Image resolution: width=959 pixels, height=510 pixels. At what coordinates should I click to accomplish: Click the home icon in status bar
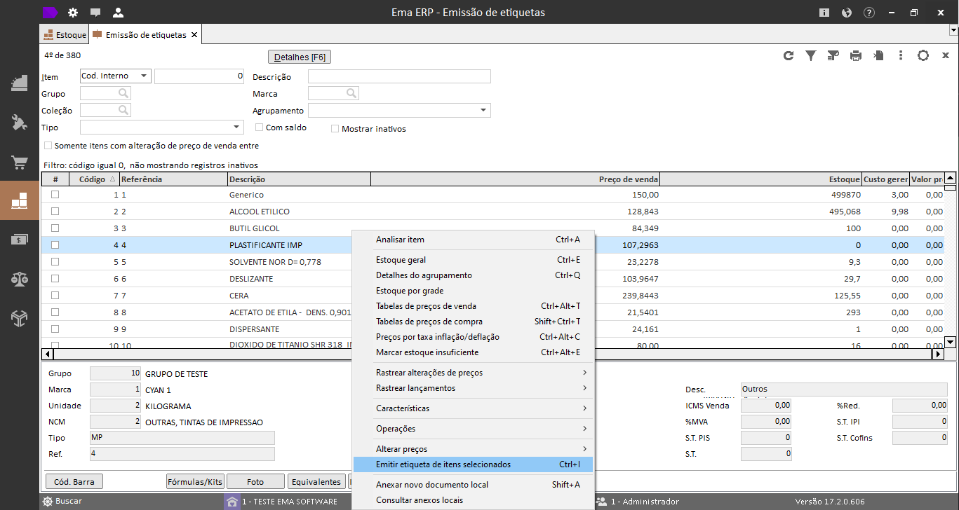click(232, 502)
